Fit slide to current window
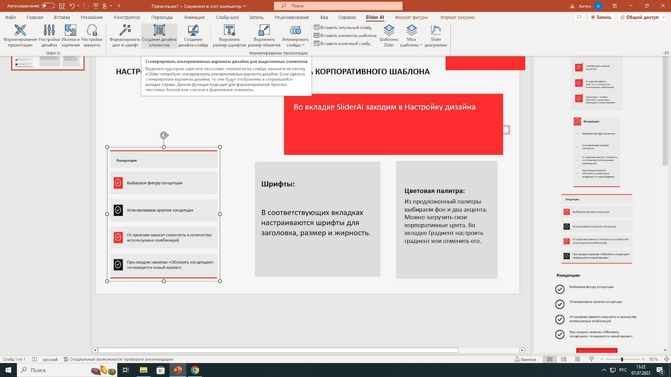 click(x=666, y=359)
